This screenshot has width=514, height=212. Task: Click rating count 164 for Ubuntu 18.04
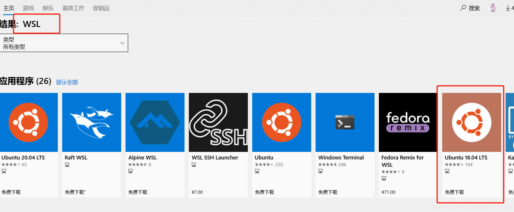click(469, 165)
